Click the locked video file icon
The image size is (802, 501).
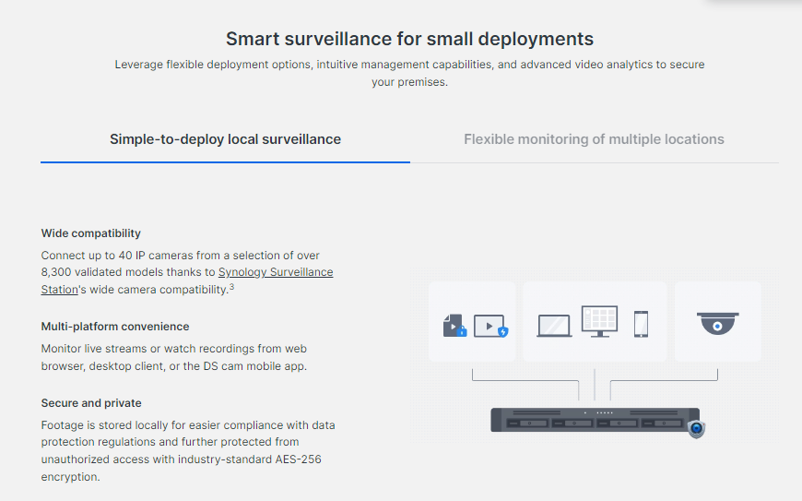click(454, 326)
